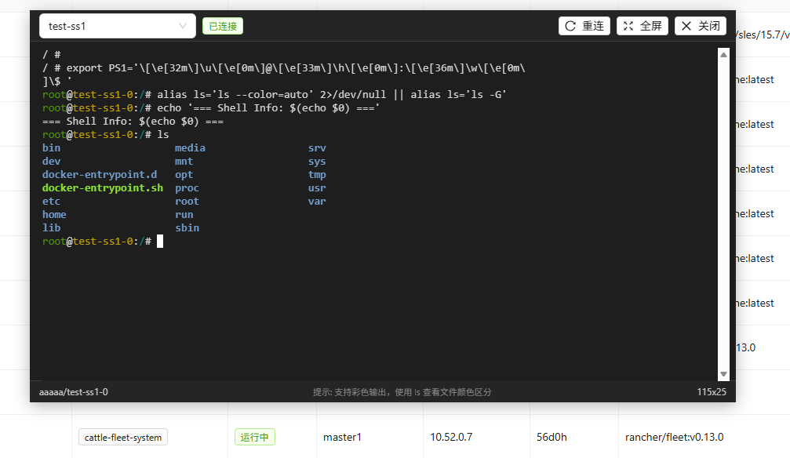This screenshot has width=790, height=458.
Task: Click the aaaaa/test-ss1-0 pod path label
Action: [74, 391]
